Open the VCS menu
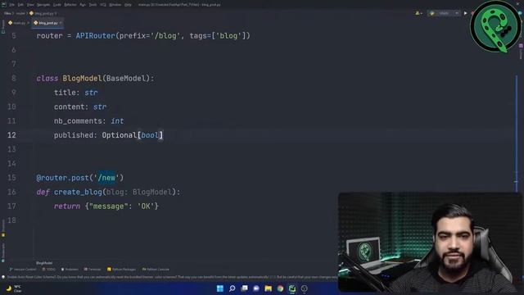The height and width of the screenshot is (295, 524). pos(103,5)
